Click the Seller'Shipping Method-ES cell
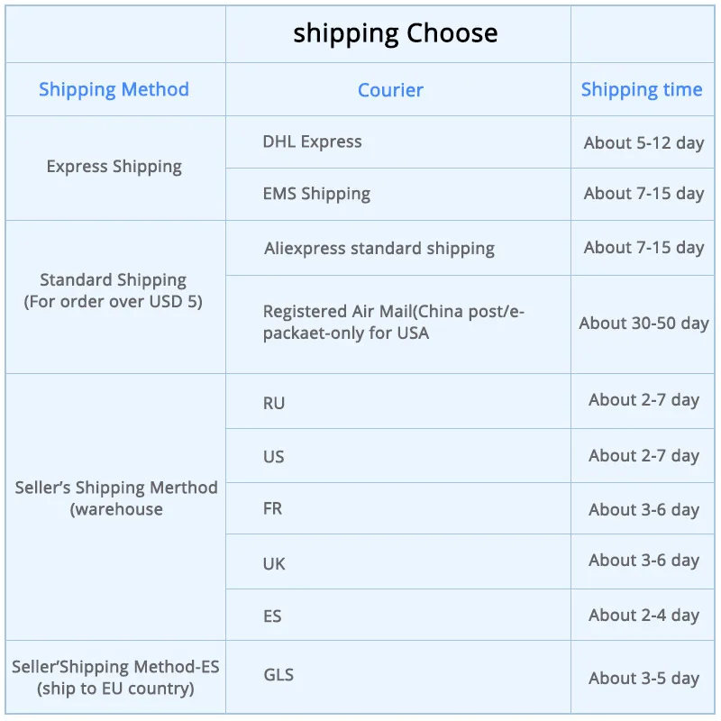 pos(115,678)
